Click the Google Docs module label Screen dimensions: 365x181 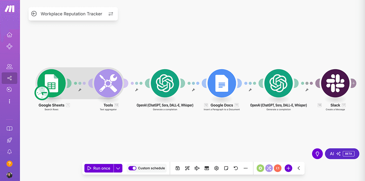coord(222,105)
